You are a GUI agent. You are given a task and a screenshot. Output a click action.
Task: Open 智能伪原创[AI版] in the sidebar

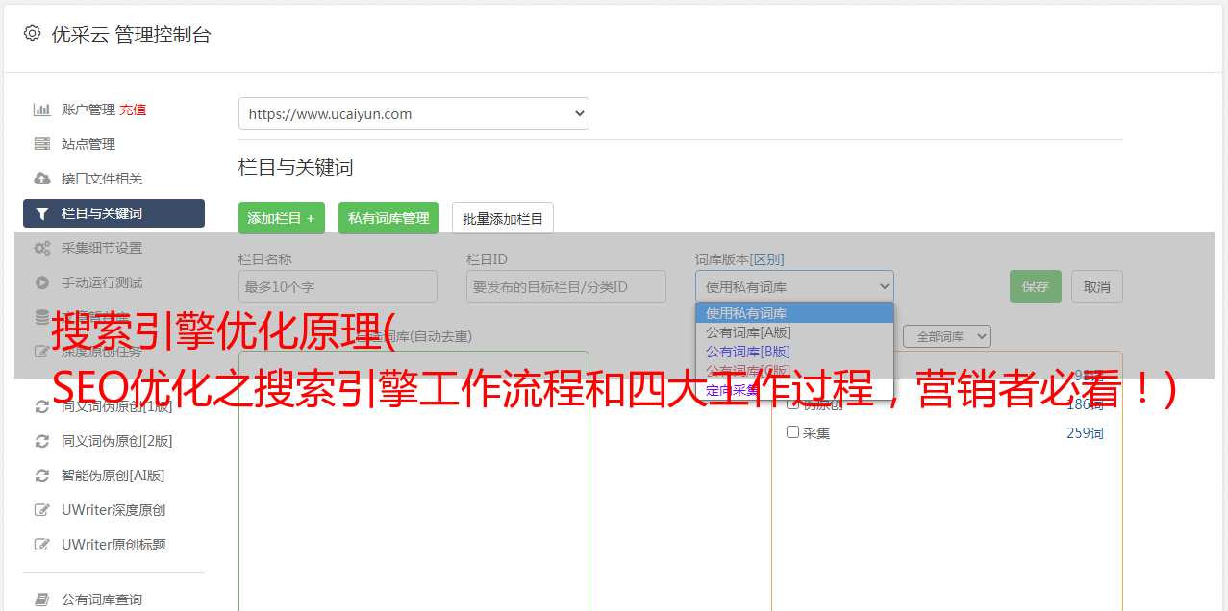click(x=113, y=476)
